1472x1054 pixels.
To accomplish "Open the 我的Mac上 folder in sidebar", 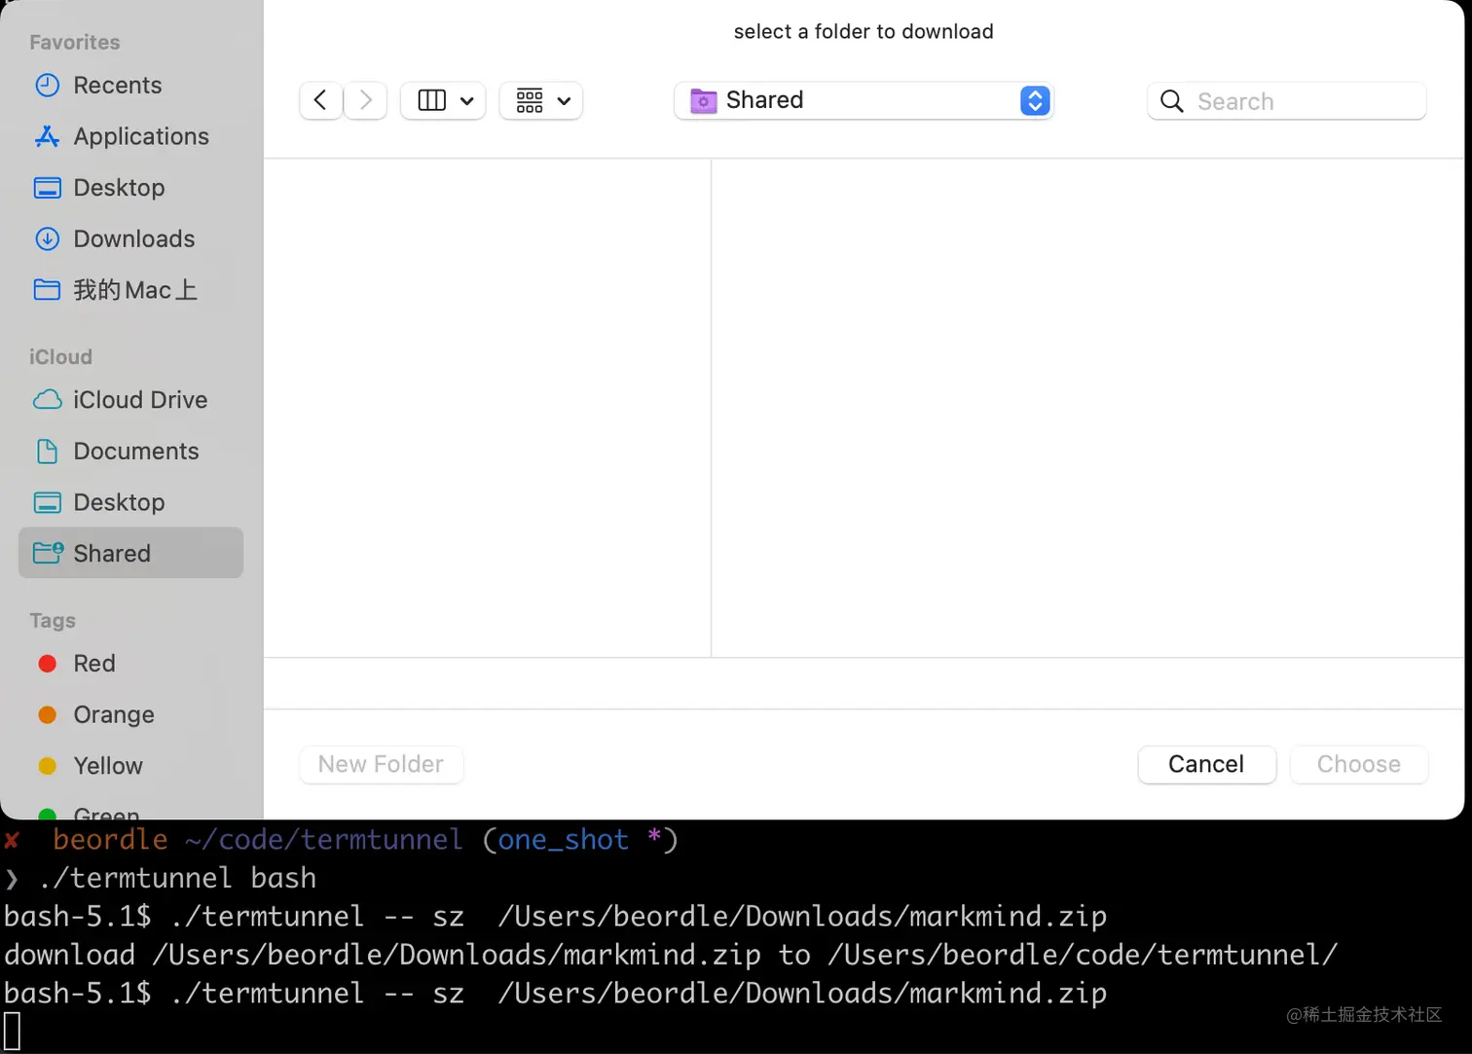I will [134, 290].
